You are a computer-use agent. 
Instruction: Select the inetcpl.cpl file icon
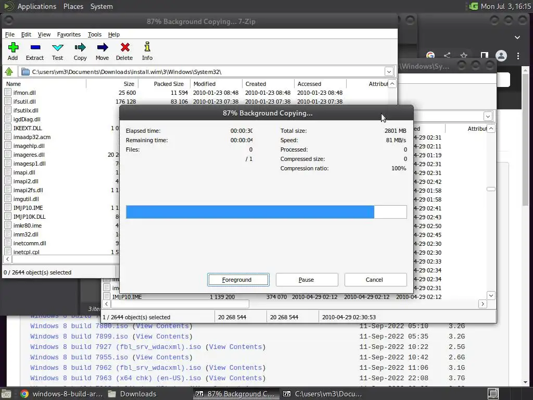coord(8,252)
